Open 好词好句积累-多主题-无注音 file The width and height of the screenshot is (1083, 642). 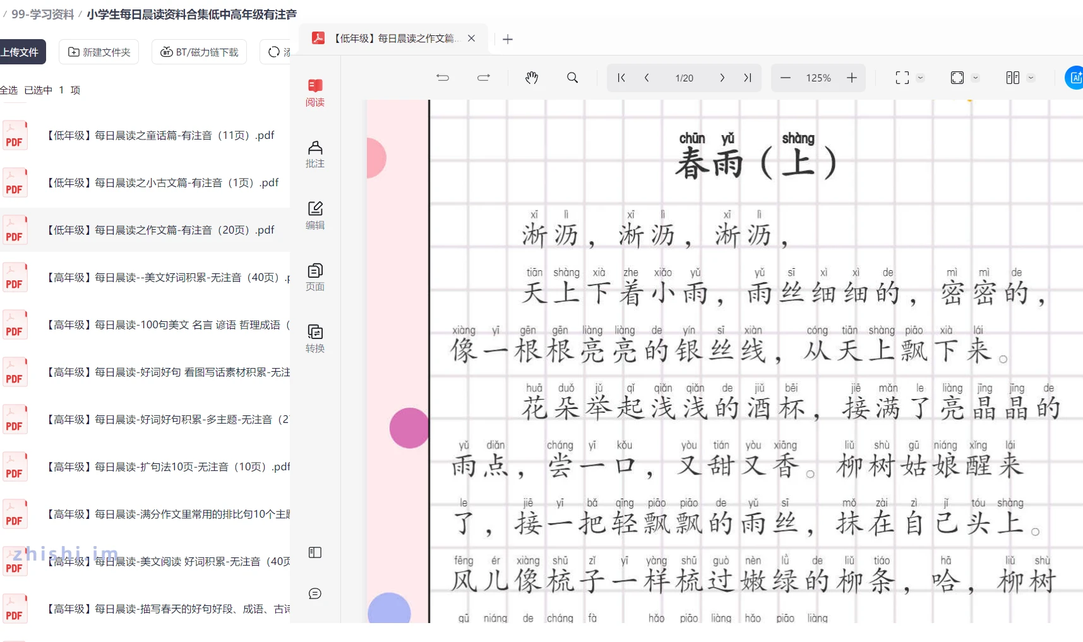pos(167,419)
